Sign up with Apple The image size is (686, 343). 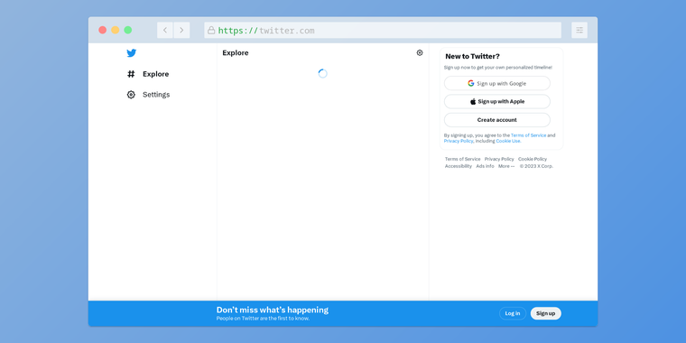point(497,101)
